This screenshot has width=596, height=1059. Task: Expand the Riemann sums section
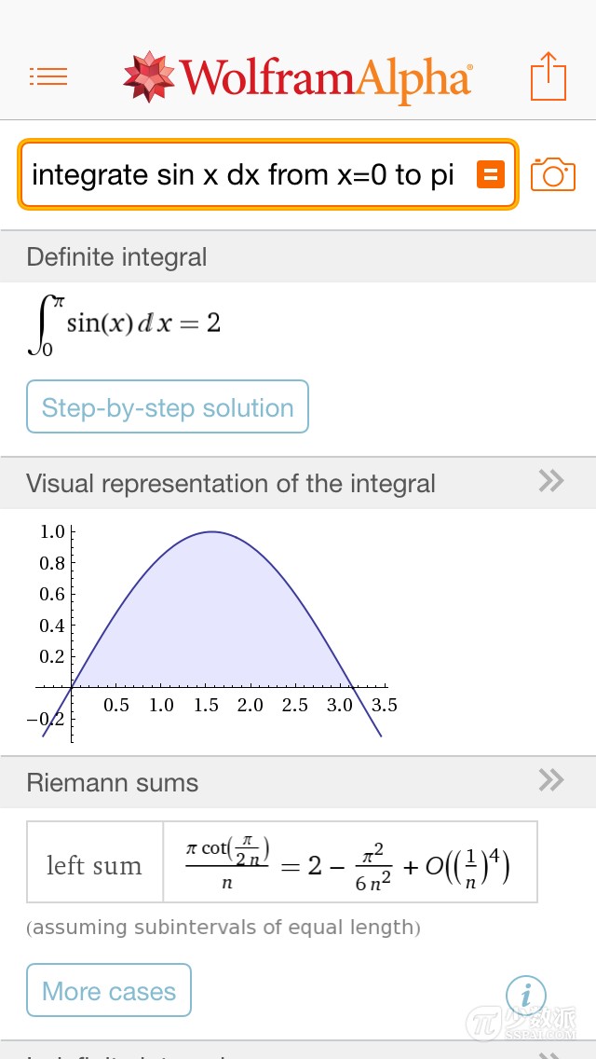tap(551, 780)
